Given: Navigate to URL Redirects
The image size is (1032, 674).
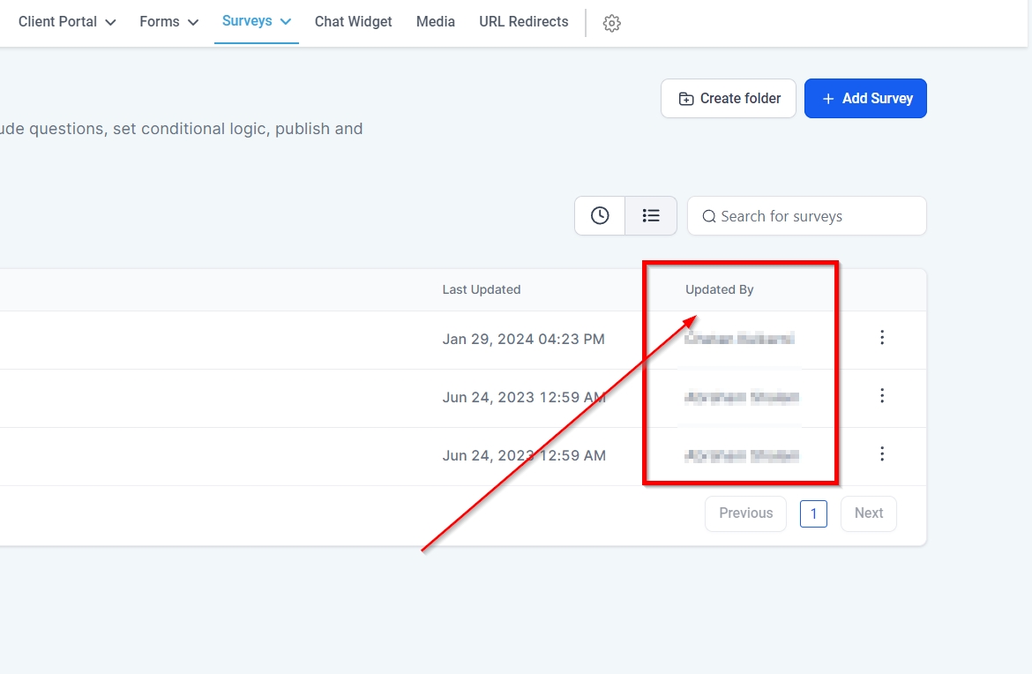Looking at the screenshot, I should point(524,22).
